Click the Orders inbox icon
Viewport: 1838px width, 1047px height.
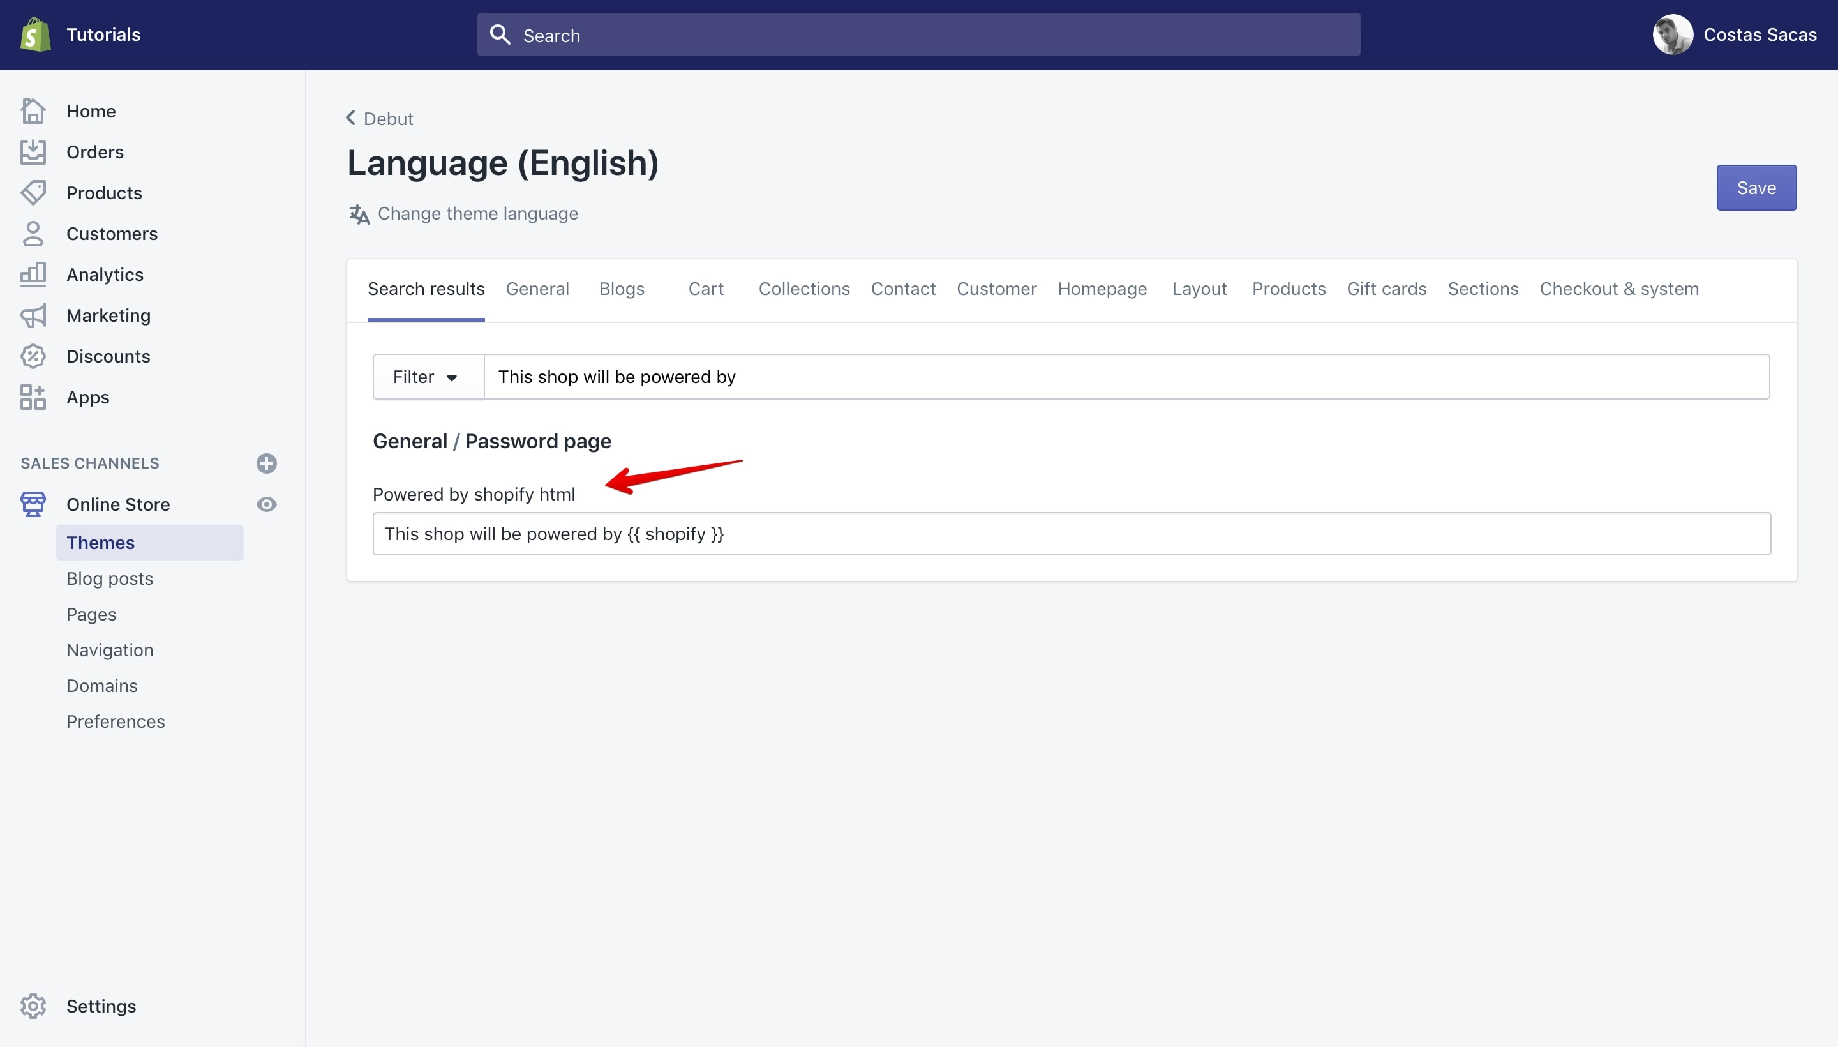[33, 152]
